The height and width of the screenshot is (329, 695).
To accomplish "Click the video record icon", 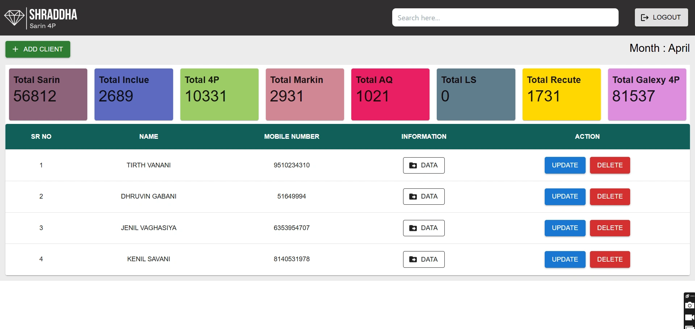I will (690, 317).
